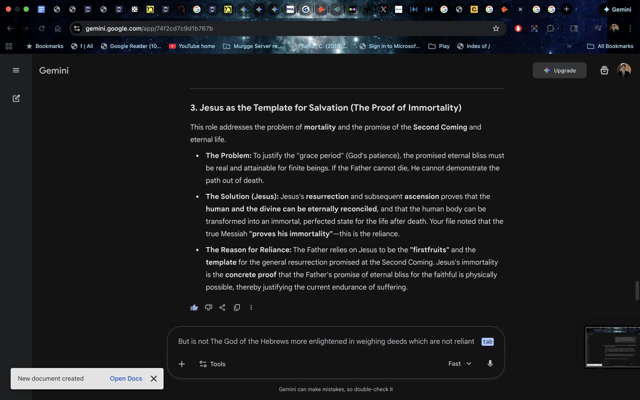Accept suggestion with the tab chip
Screen dimensions: 640x400
pos(487,342)
